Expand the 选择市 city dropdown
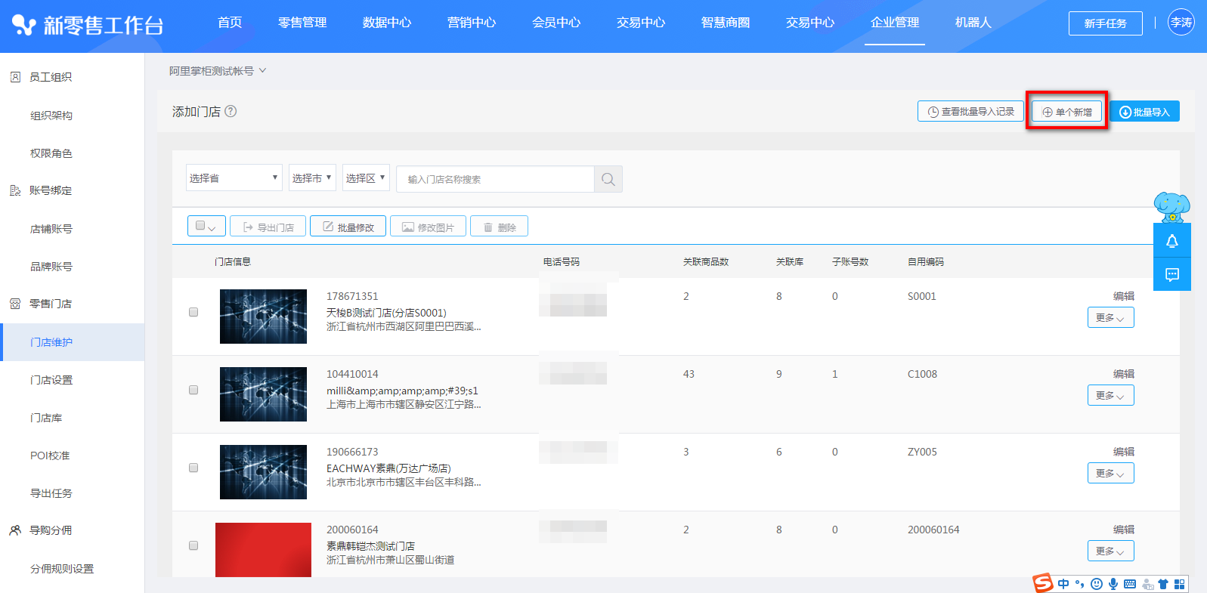The image size is (1207, 593). point(311,178)
